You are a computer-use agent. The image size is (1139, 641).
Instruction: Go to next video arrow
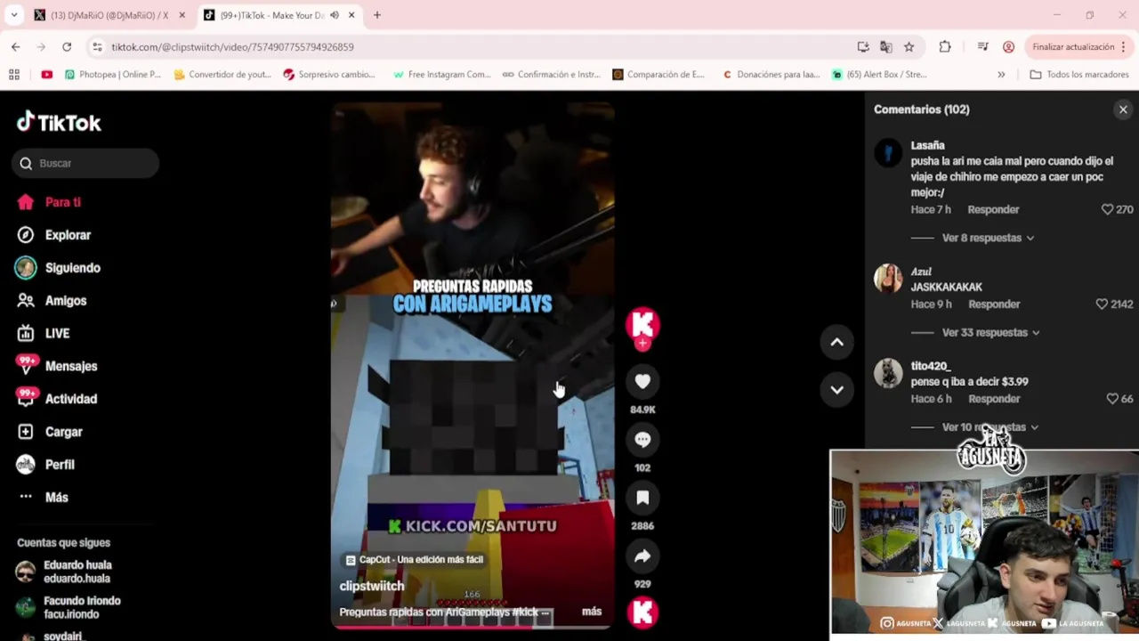click(837, 389)
